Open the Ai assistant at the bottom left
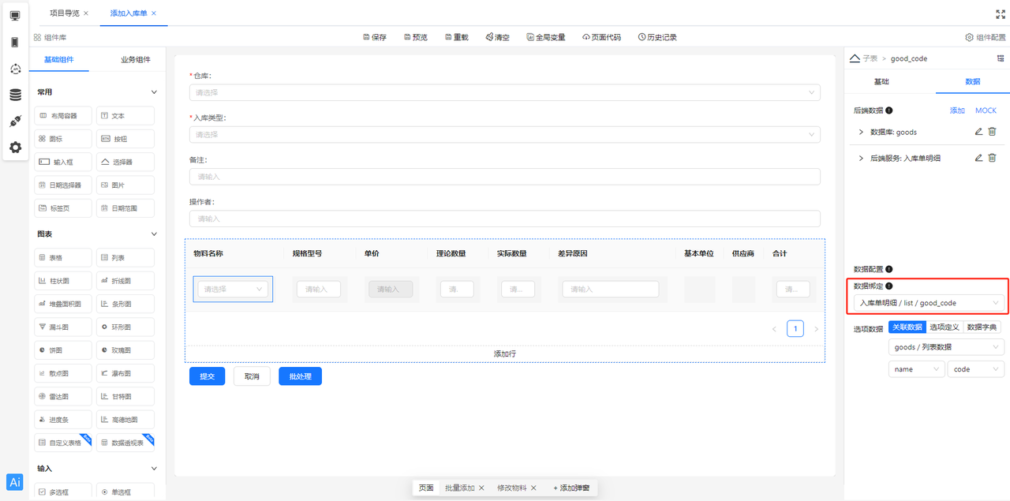The height and width of the screenshot is (501, 1010). click(x=14, y=482)
